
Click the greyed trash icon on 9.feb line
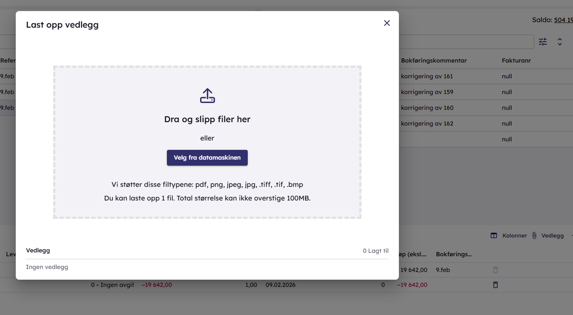click(495, 270)
